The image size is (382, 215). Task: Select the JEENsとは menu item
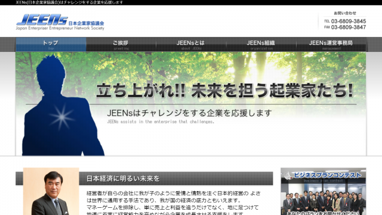point(191,44)
